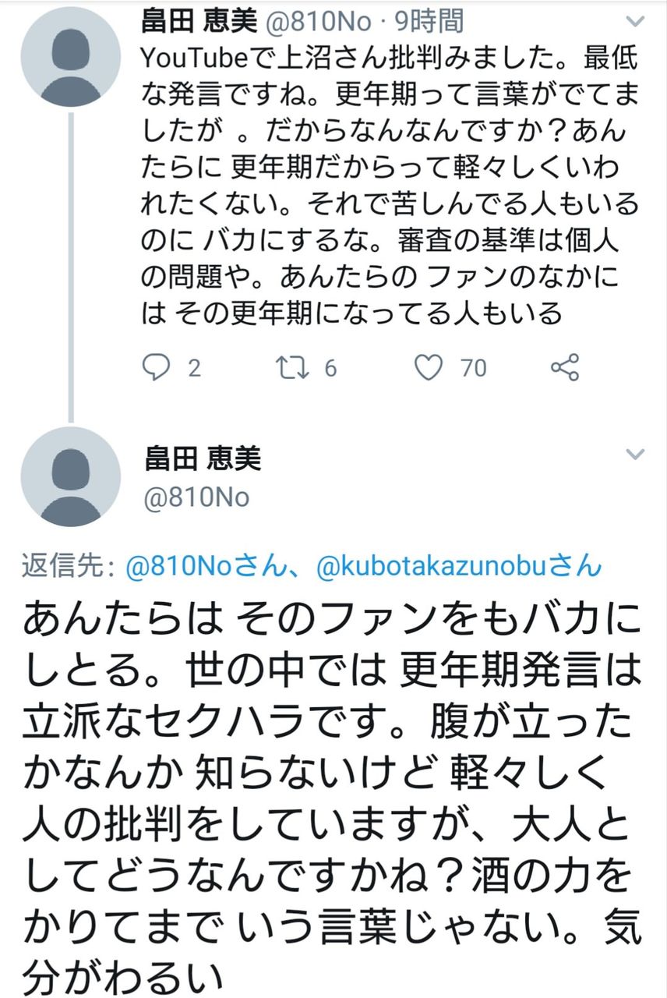Click the retweet count 6
Viewport: 667px width, 998px height.
[330, 367]
